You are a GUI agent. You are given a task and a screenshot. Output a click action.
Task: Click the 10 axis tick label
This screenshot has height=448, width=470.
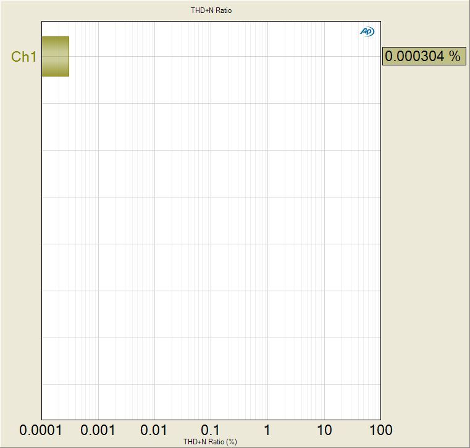coord(324,430)
